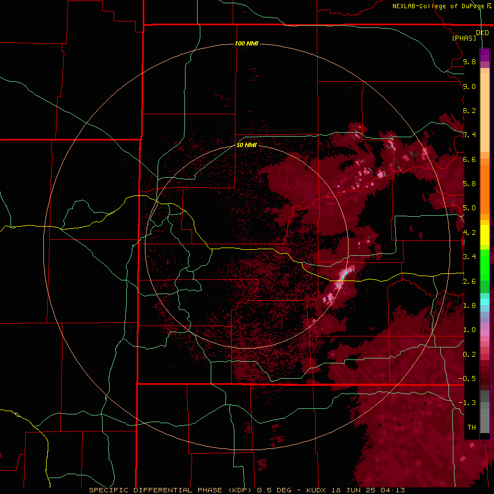
Task: Click the 4.2 value on the color scale
Action: tap(469, 233)
